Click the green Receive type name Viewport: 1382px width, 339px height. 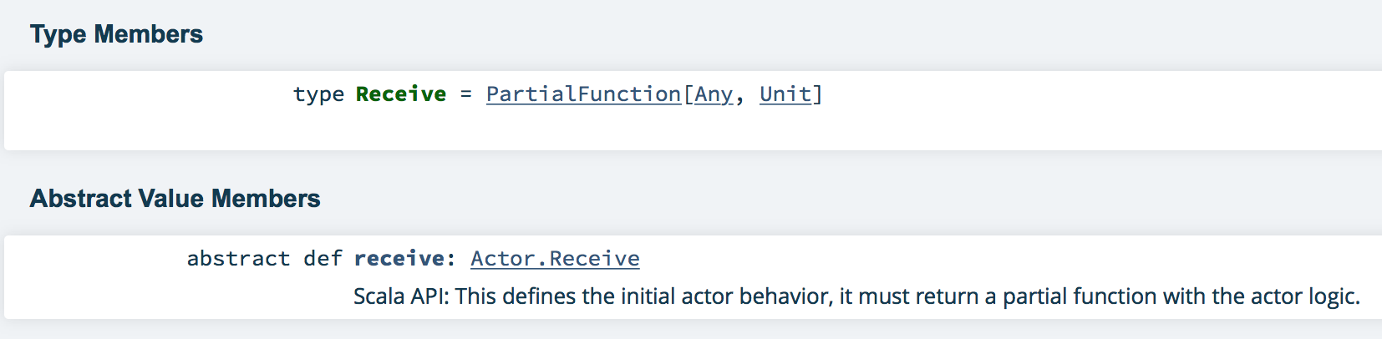pyautogui.click(x=401, y=94)
